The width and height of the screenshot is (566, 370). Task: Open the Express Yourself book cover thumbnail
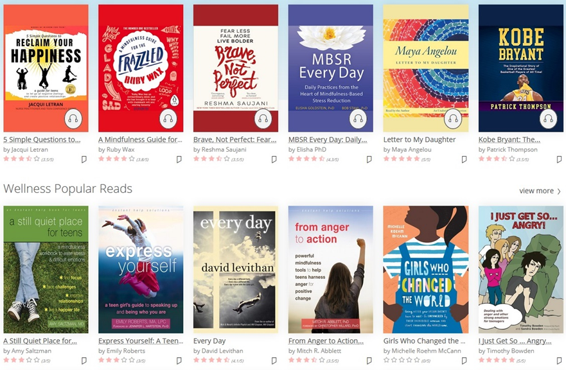pyautogui.click(x=141, y=270)
